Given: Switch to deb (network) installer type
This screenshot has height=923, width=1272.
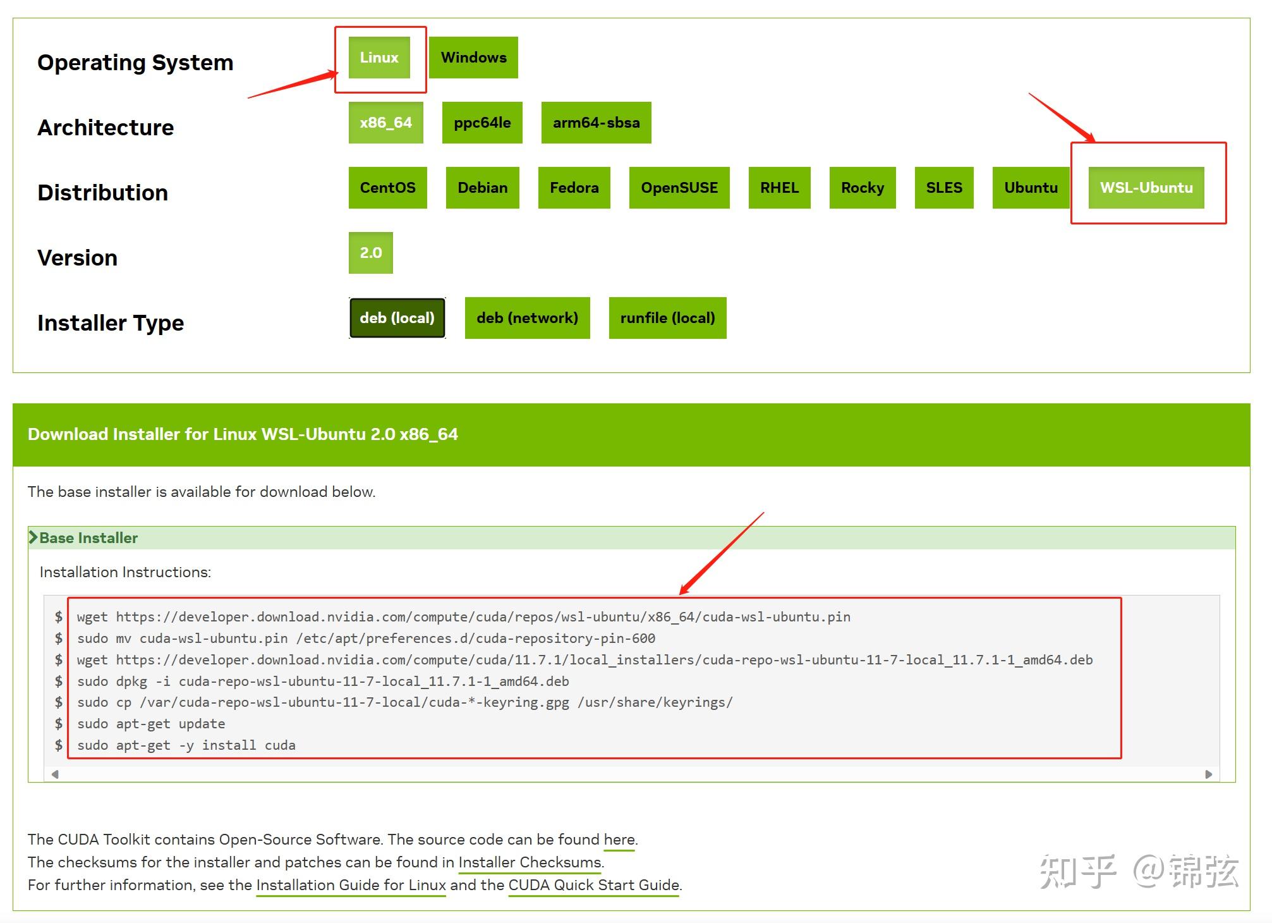Looking at the screenshot, I should (527, 318).
